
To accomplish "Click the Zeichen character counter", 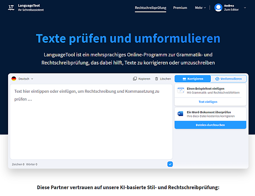I will (18, 164).
